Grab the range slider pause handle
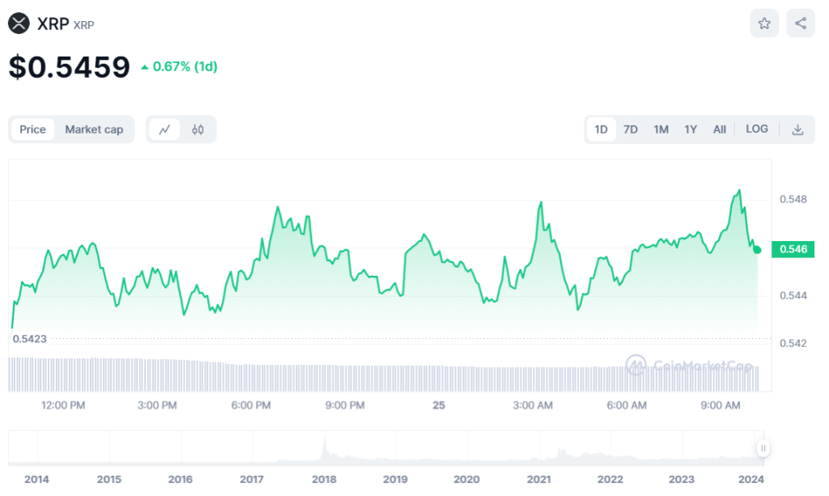This screenshot has width=829, height=496. (x=763, y=448)
